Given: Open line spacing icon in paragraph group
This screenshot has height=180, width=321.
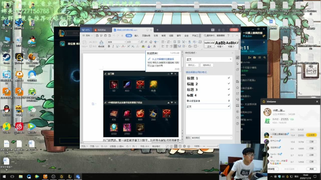Looking at the screenshot, I should coord(184,46).
